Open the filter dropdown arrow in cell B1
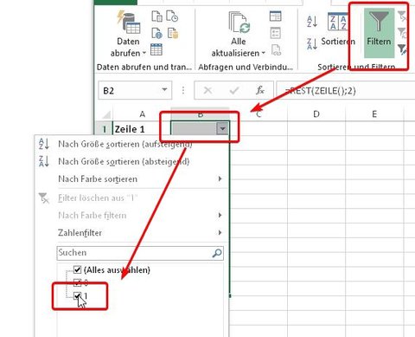The width and height of the screenshot is (415, 337). (222, 129)
